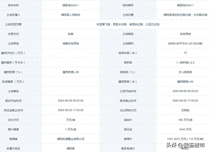Image resolution: width=209 pixels, height=152 pixels.
Task: Select the '建筑密度（%）' label
Action: coord(13,72)
